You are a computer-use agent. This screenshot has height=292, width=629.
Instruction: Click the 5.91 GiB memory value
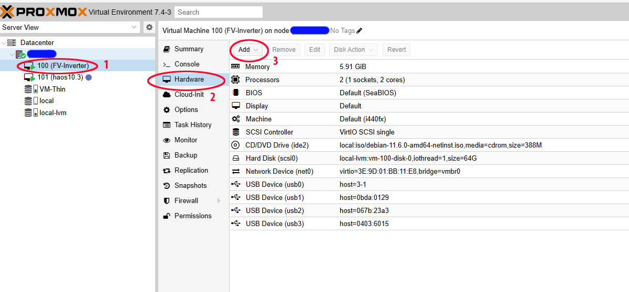point(353,67)
